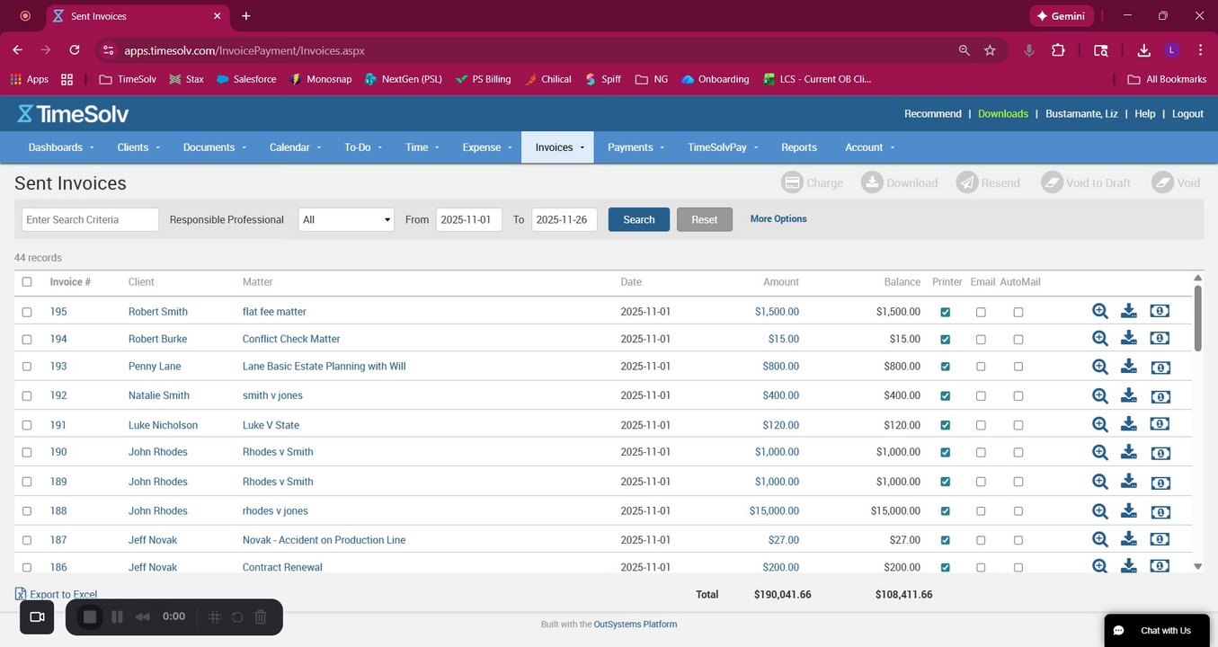Image resolution: width=1218 pixels, height=647 pixels.
Task: Expand the Expense menu
Action: (x=487, y=147)
